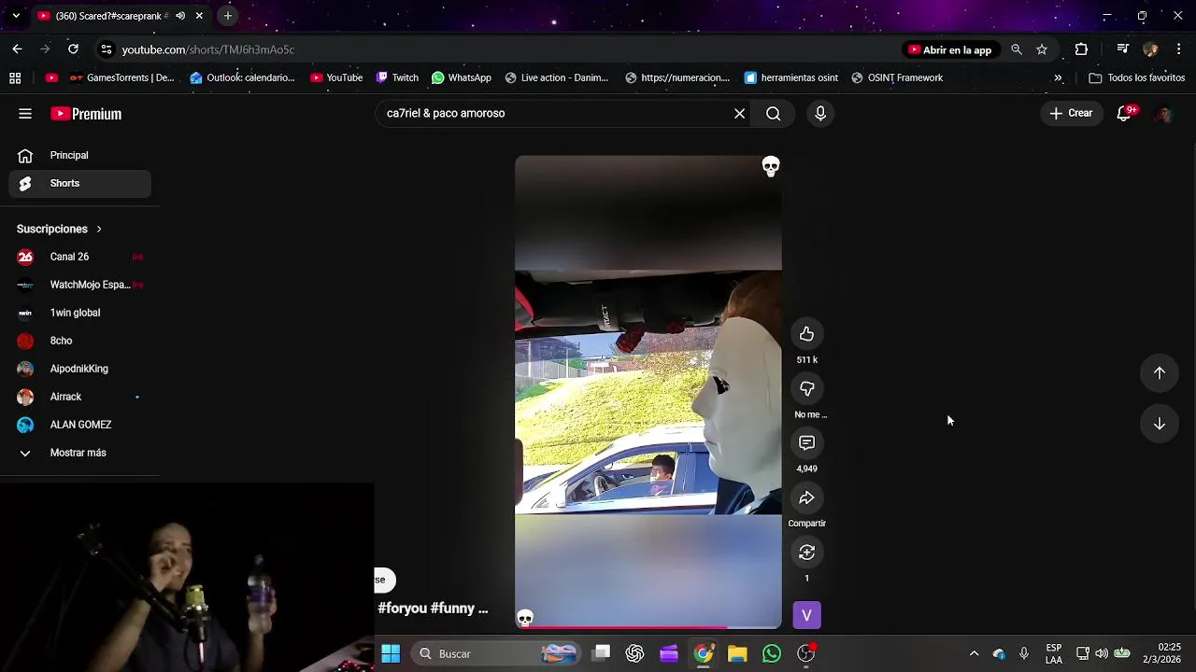Go to the previous short with up arrow
Viewport: 1196px width, 672px height.
coord(1159,372)
